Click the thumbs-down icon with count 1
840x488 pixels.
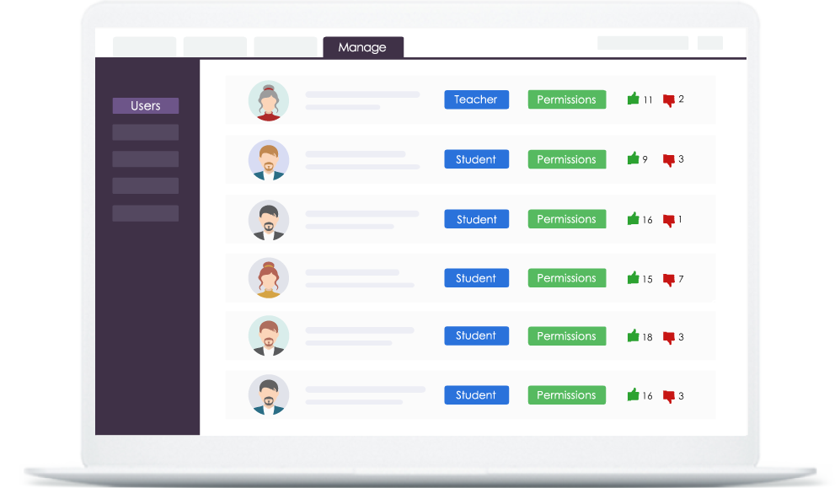coord(669,221)
